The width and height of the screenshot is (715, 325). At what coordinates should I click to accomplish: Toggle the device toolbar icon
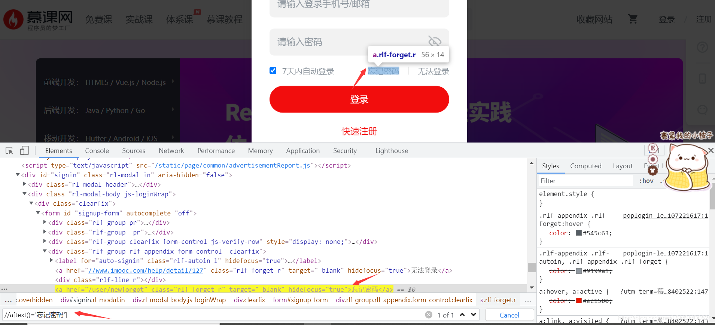[24, 150]
